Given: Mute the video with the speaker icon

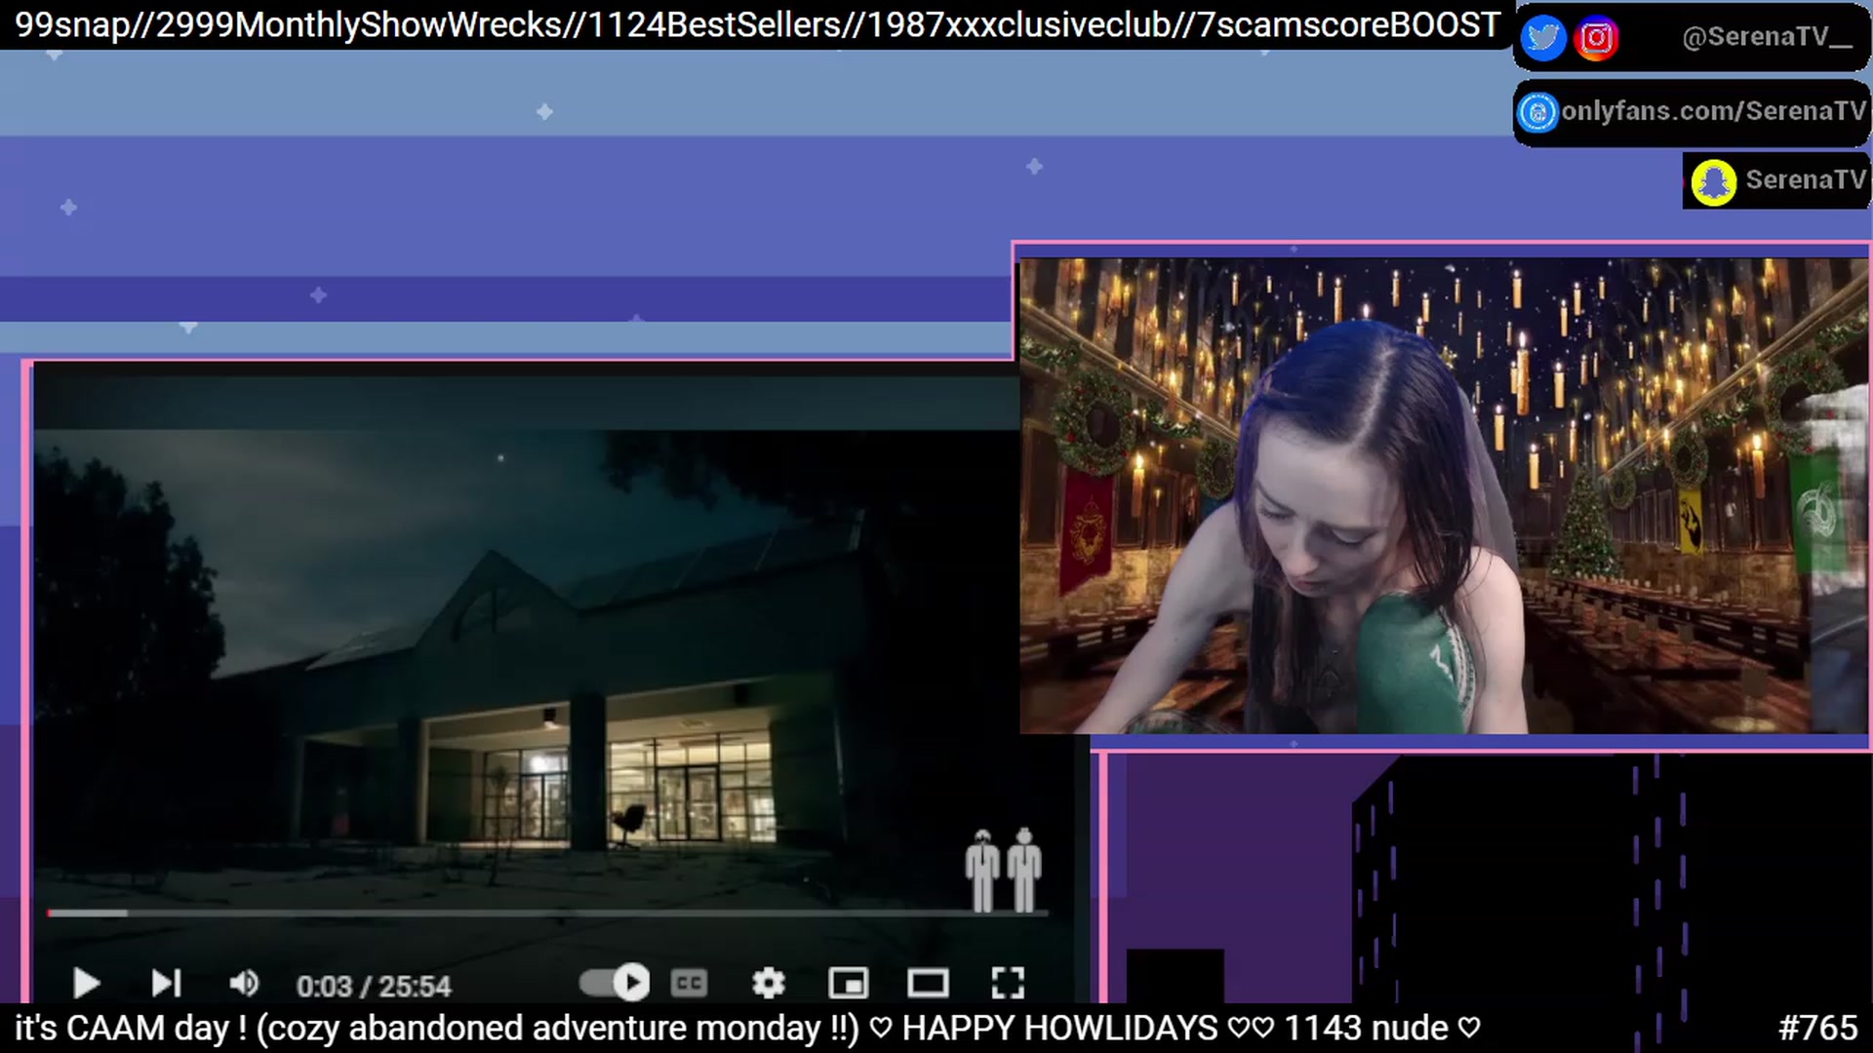Looking at the screenshot, I should pos(244,983).
